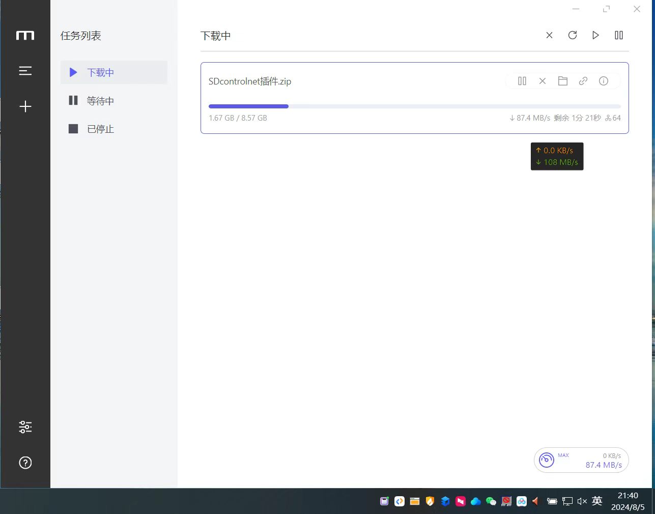This screenshot has height=514, width=655.
Task: Open the speedometer speed limit control
Action: [547, 460]
